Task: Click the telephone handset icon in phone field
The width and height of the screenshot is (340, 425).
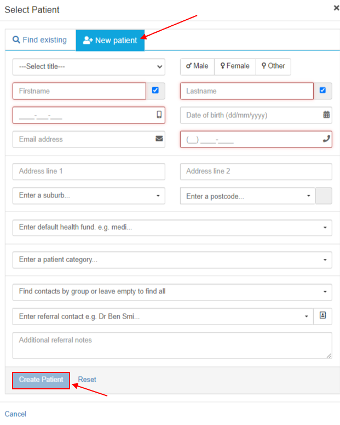Action: (326, 139)
